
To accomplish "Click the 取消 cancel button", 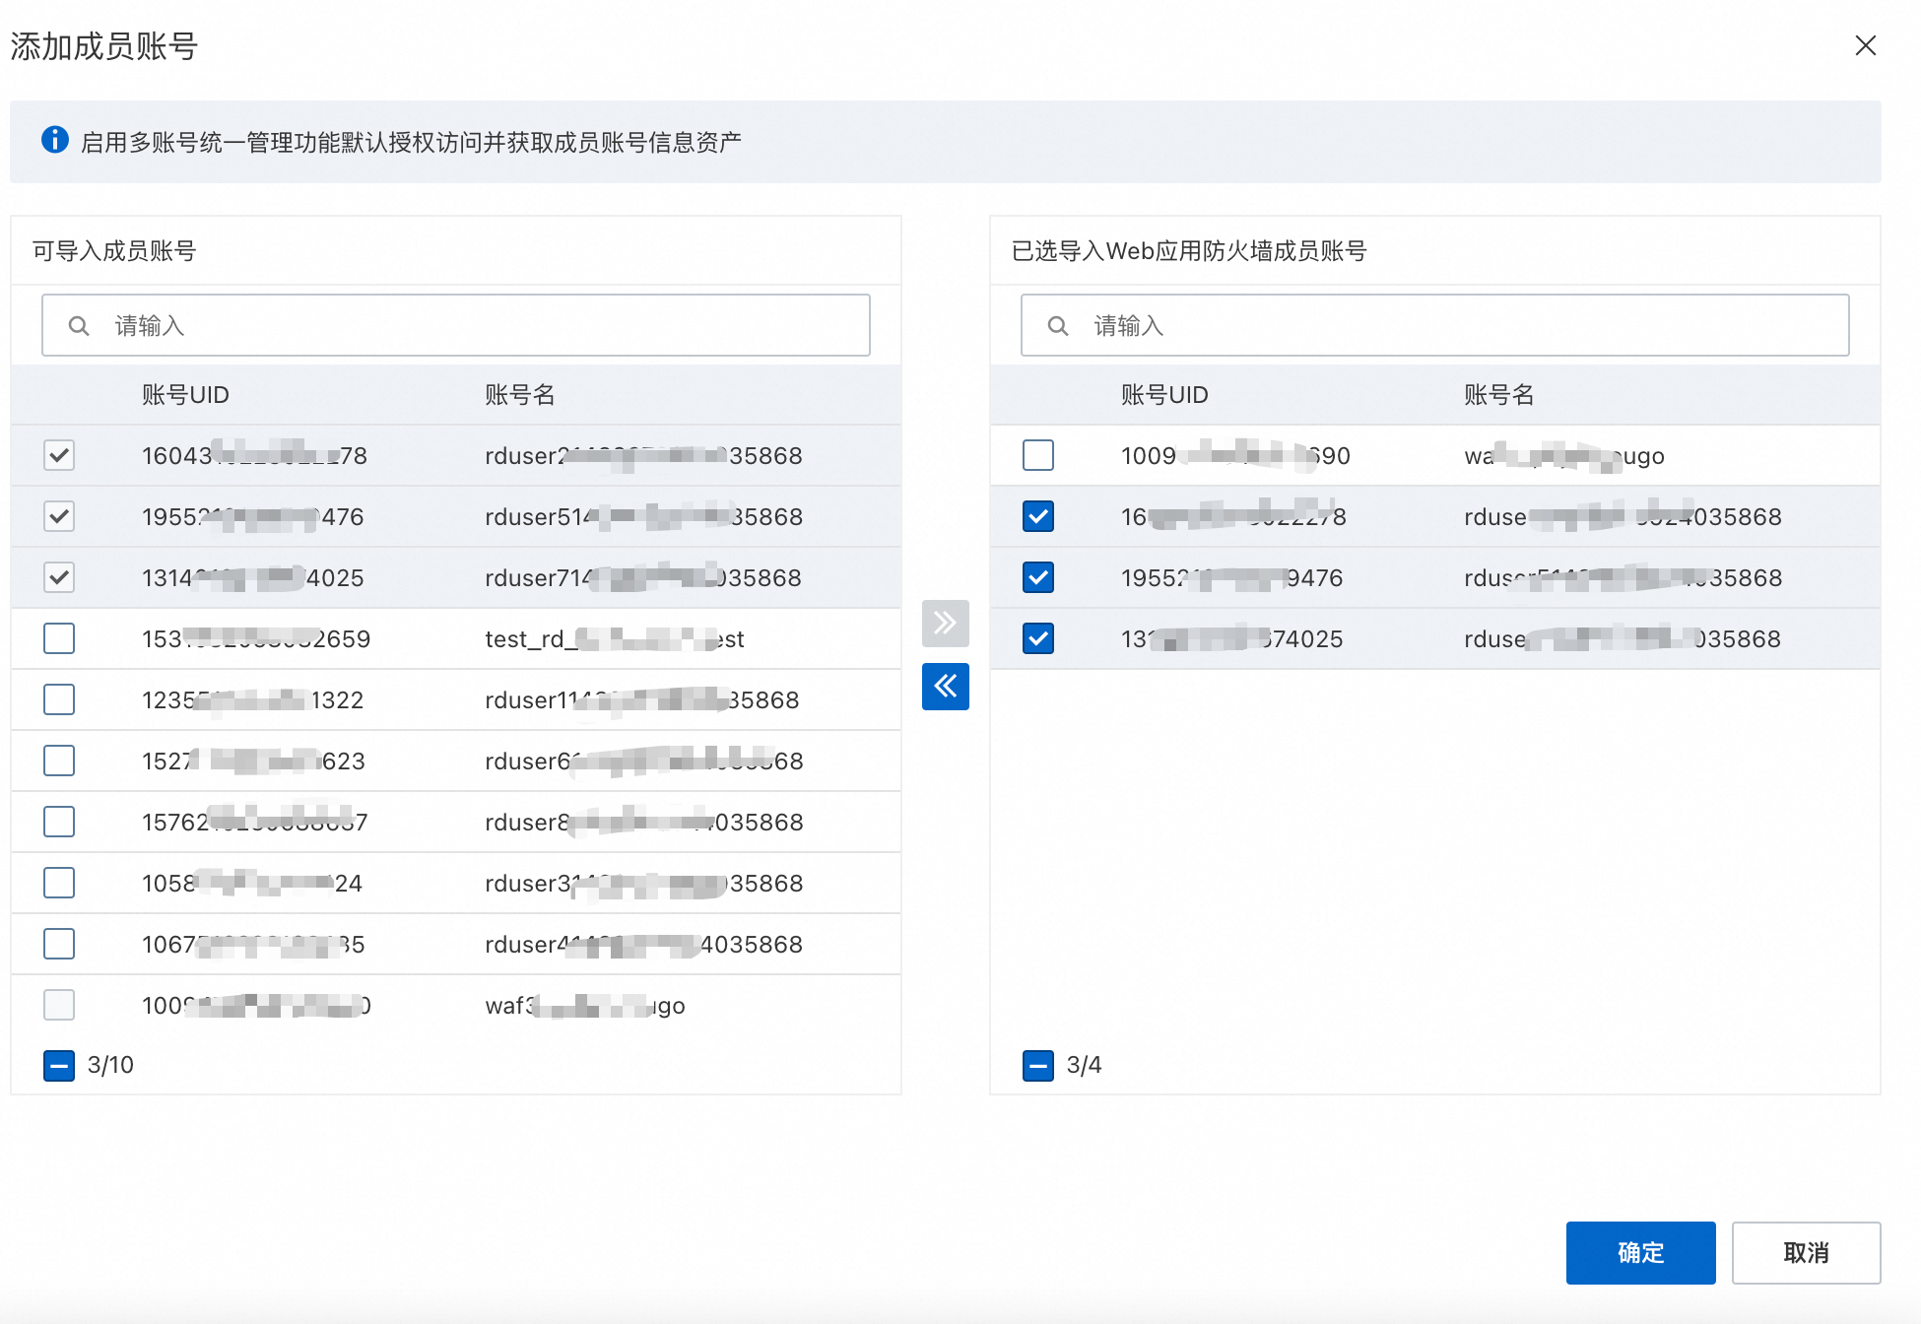I will coord(1806,1252).
